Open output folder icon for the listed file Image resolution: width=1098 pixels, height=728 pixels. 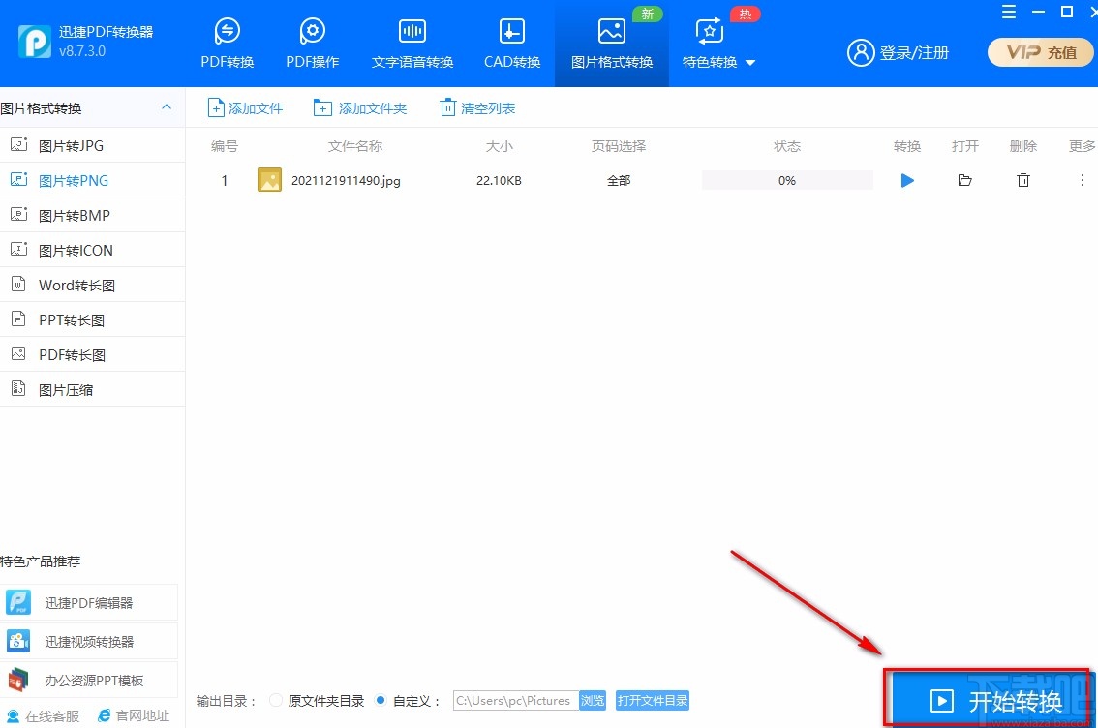[x=964, y=180]
